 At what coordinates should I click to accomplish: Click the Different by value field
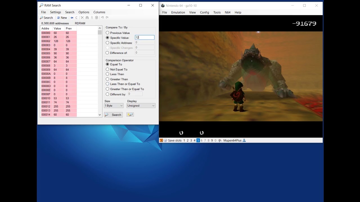(135, 94)
